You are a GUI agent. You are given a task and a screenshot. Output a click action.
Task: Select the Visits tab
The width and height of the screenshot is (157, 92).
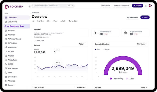55,21
